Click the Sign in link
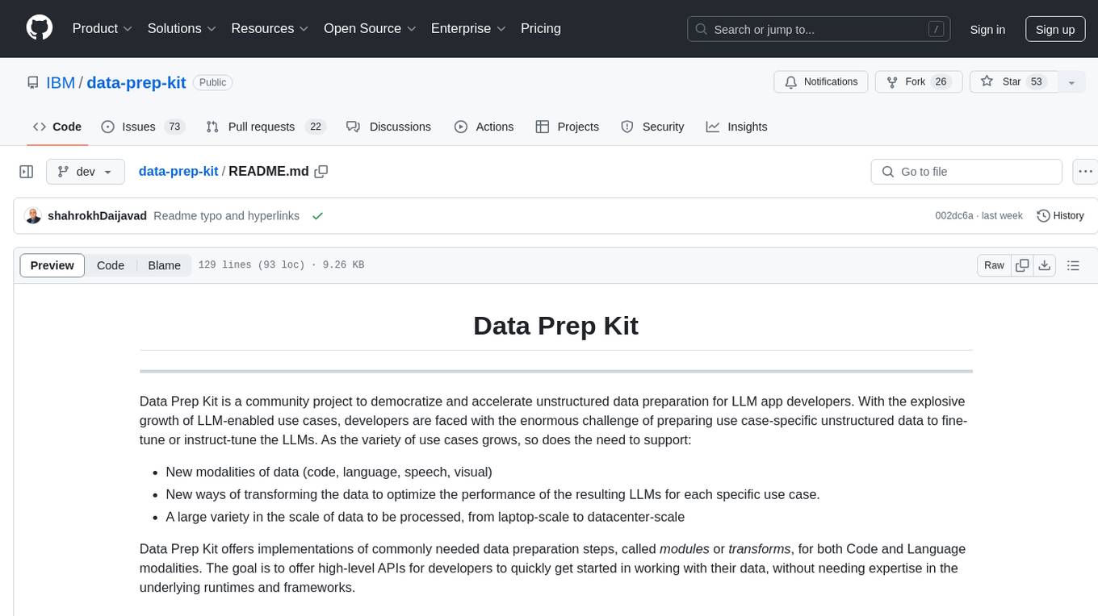 pyautogui.click(x=987, y=29)
